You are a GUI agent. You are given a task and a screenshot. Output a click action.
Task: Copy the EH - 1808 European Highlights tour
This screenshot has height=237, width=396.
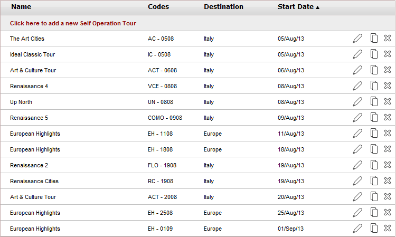point(374,149)
